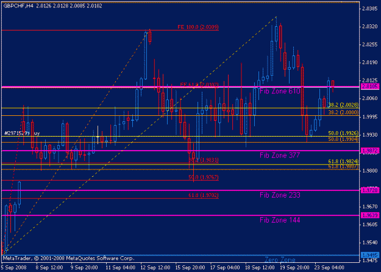This screenshot has height=272, width=381.
Task: Click the 2.0190 price axis value
Action: [x=370, y=63]
